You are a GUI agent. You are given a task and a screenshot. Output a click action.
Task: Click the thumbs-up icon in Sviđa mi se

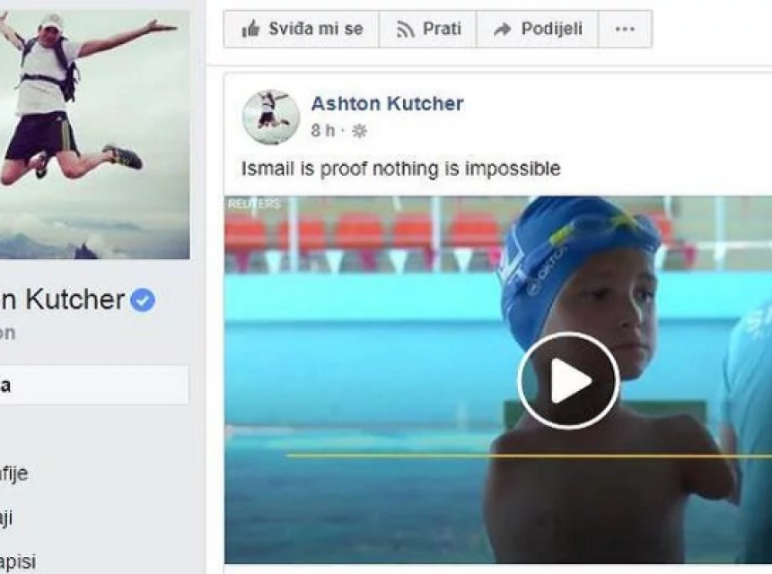point(250,29)
